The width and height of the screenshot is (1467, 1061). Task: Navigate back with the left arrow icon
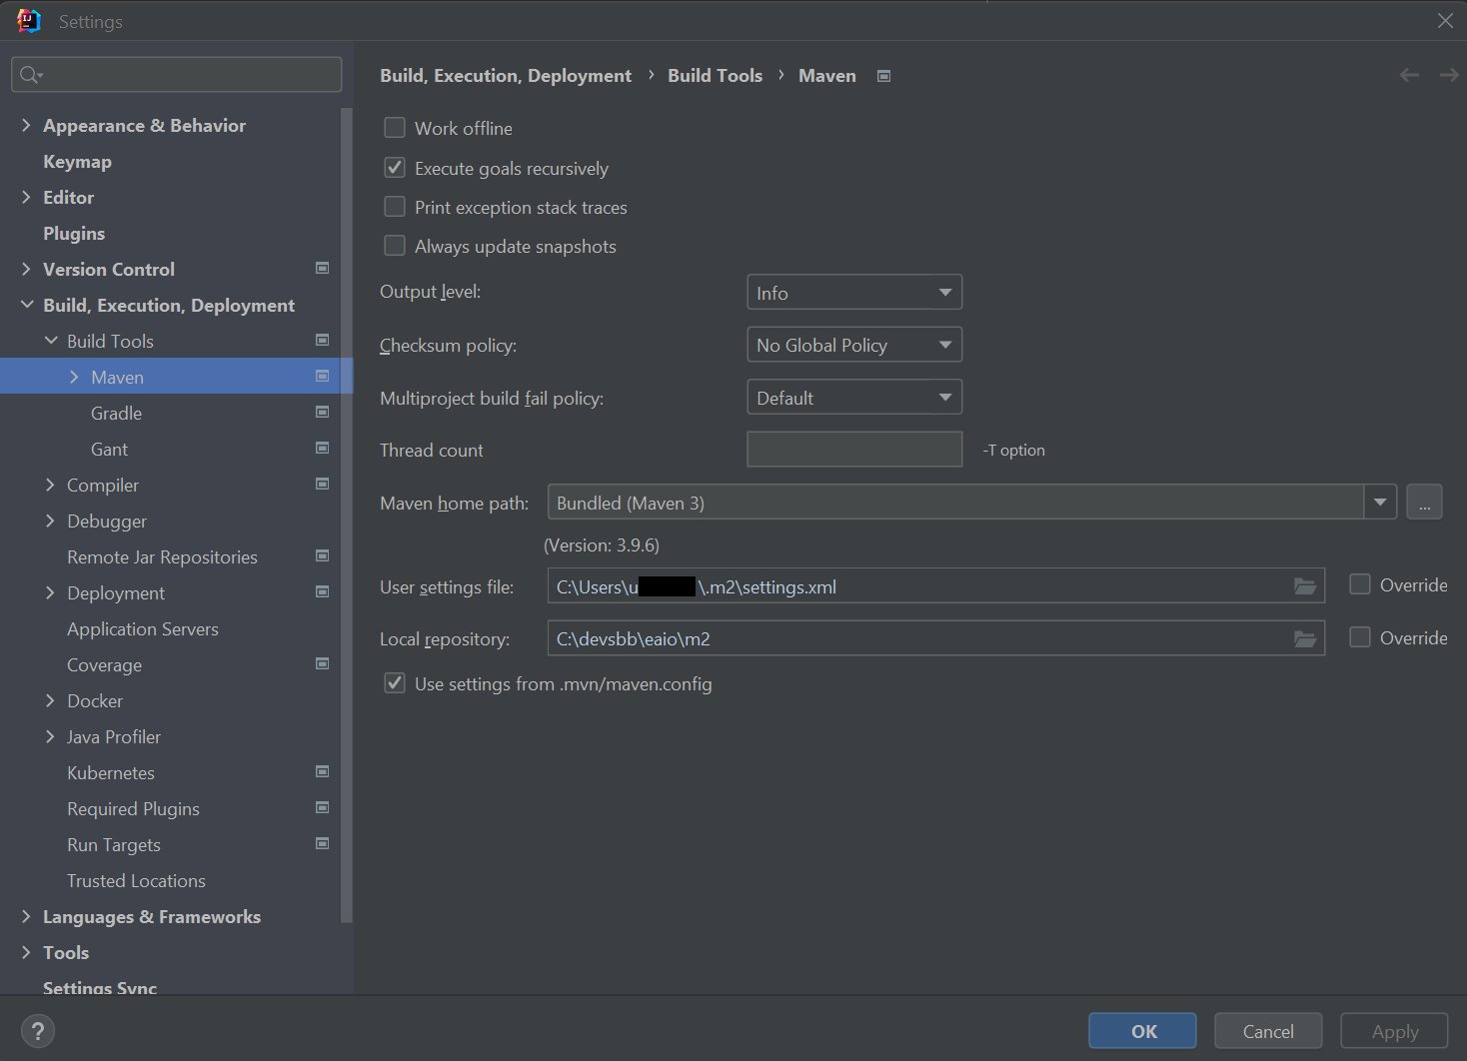tap(1409, 75)
